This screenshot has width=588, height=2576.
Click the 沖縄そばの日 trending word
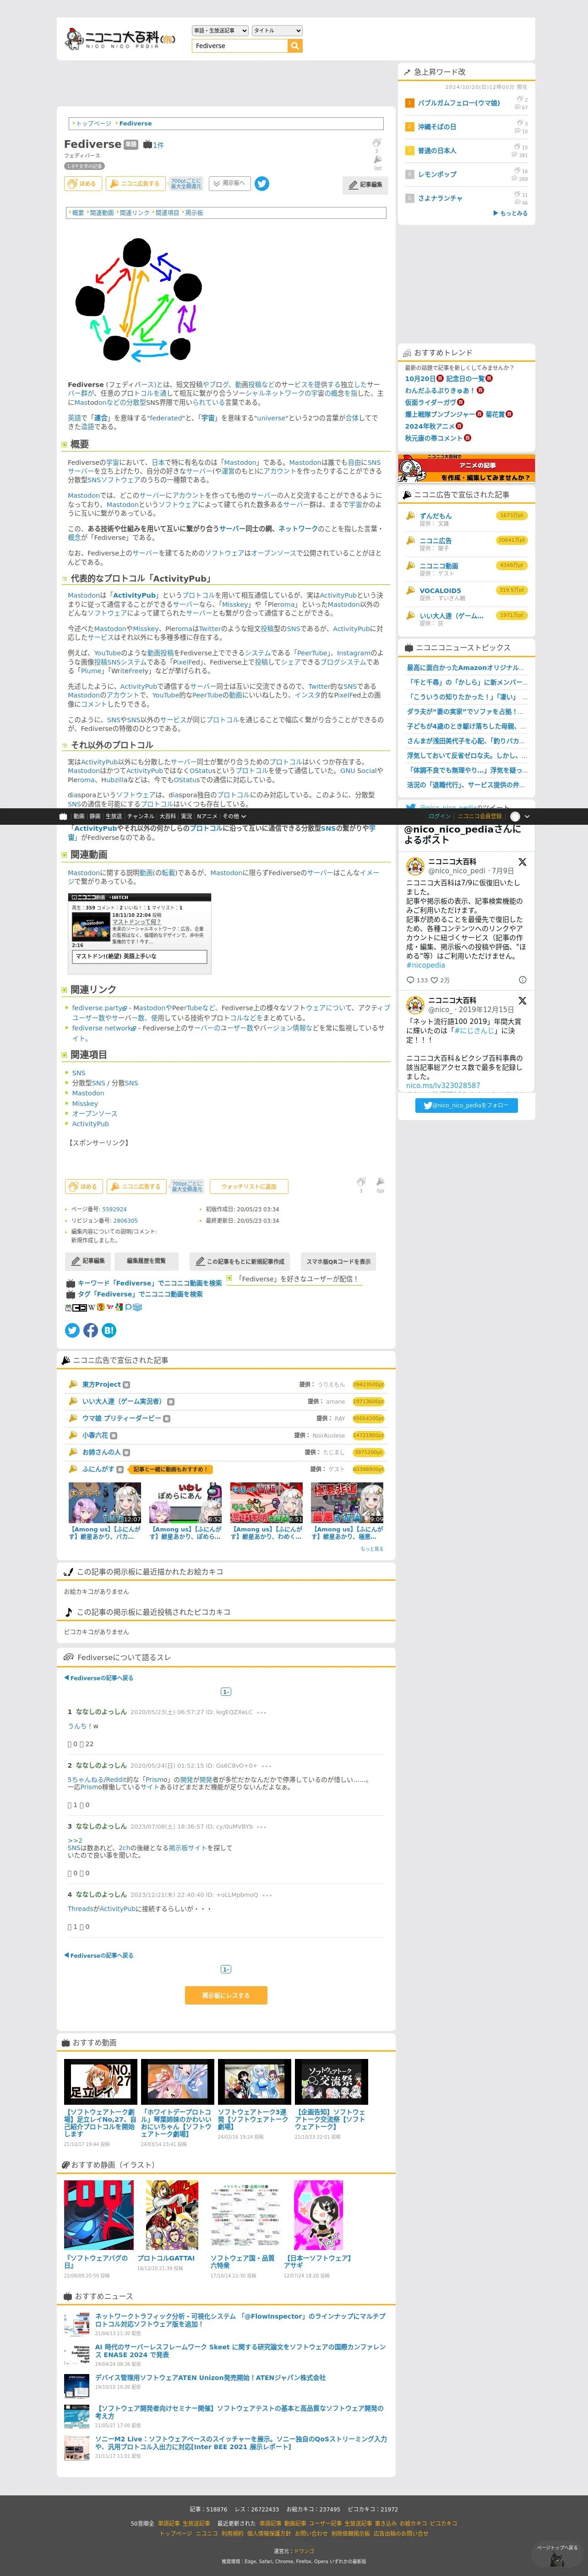436,127
